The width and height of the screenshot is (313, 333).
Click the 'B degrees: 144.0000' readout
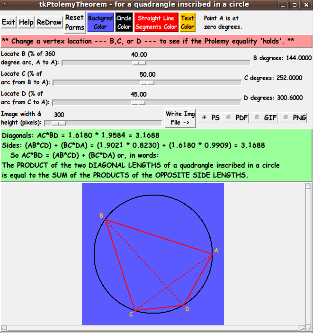282,58
